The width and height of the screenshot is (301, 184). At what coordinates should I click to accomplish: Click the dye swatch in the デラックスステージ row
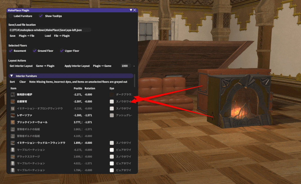pyautogui.click(x=112, y=157)
